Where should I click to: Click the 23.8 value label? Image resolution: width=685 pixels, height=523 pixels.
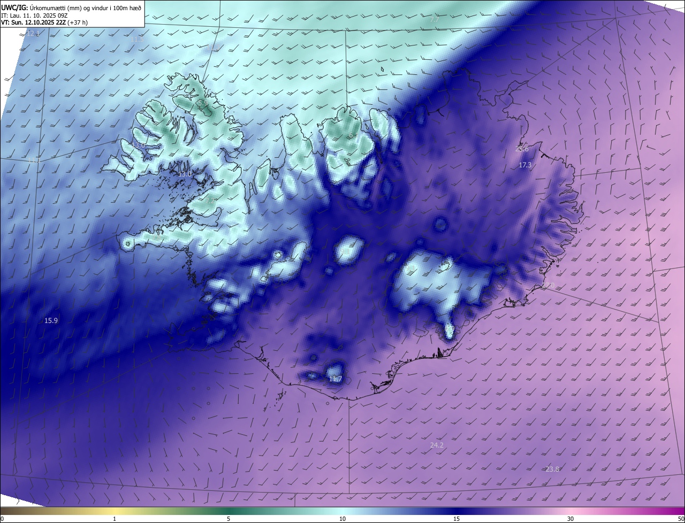point(552,469)
